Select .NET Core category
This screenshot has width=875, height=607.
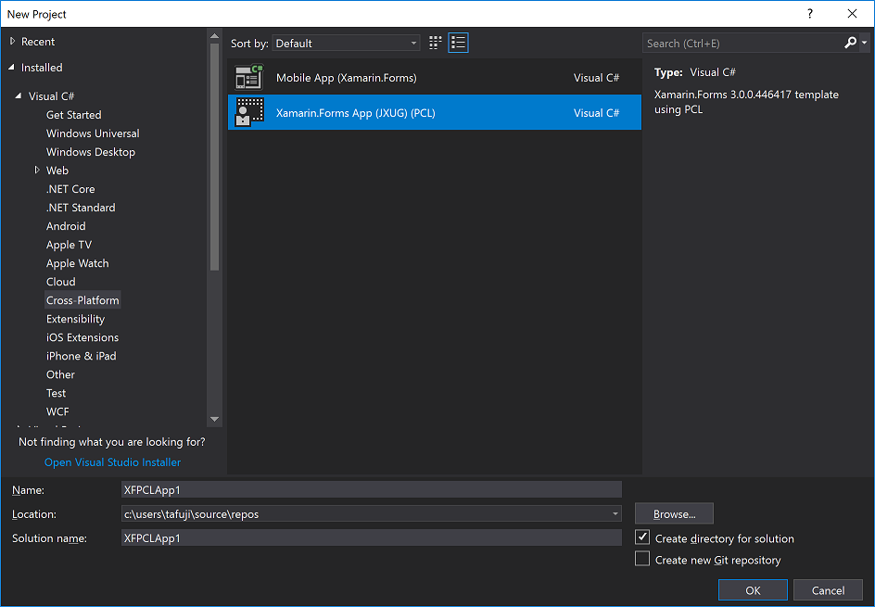pyautogui.click(x=70, y=189)
